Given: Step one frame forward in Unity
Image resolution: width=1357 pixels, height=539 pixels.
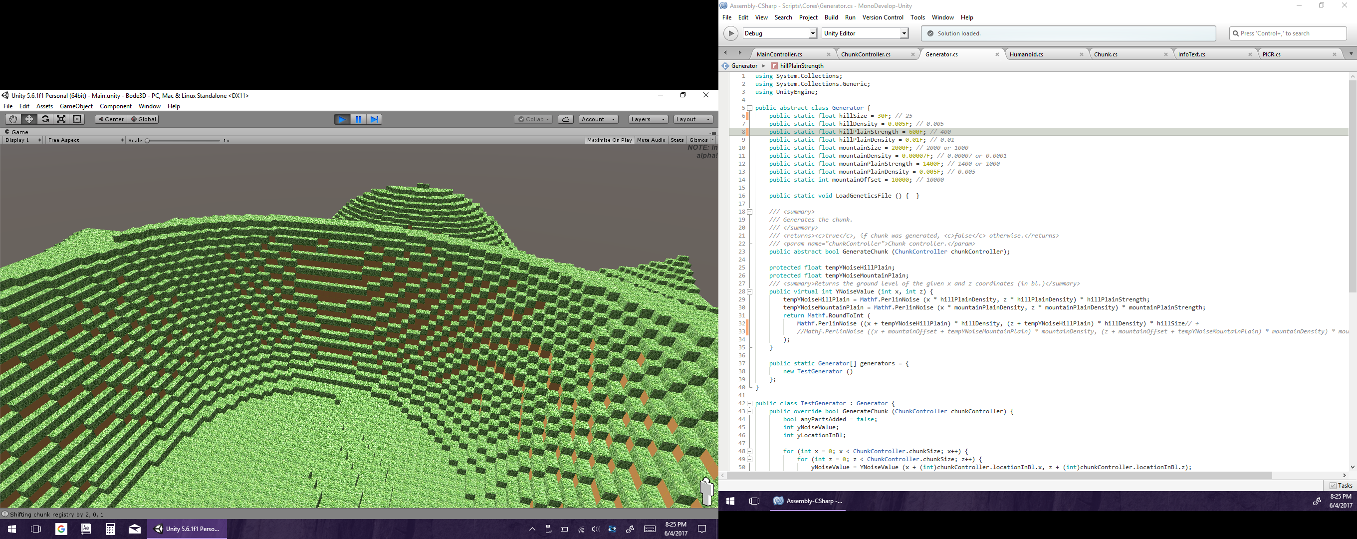Looking at the screenshot, I should 374,120.
